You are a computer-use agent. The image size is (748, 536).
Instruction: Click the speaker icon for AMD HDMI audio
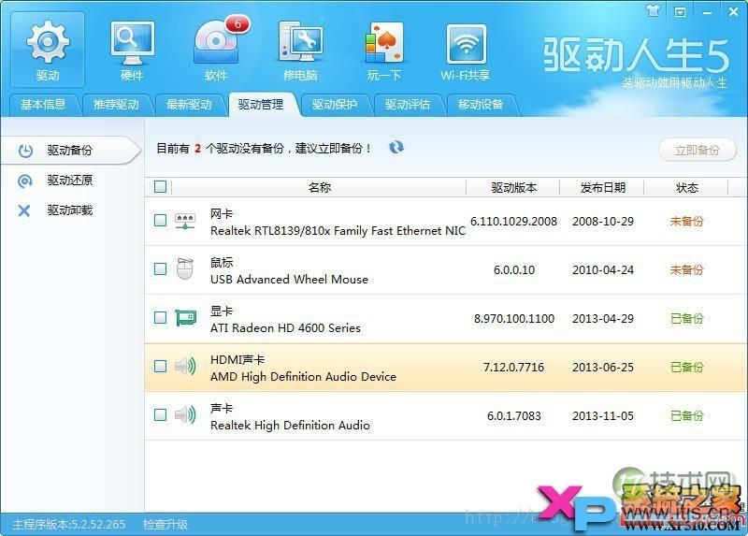click(185, 367)
